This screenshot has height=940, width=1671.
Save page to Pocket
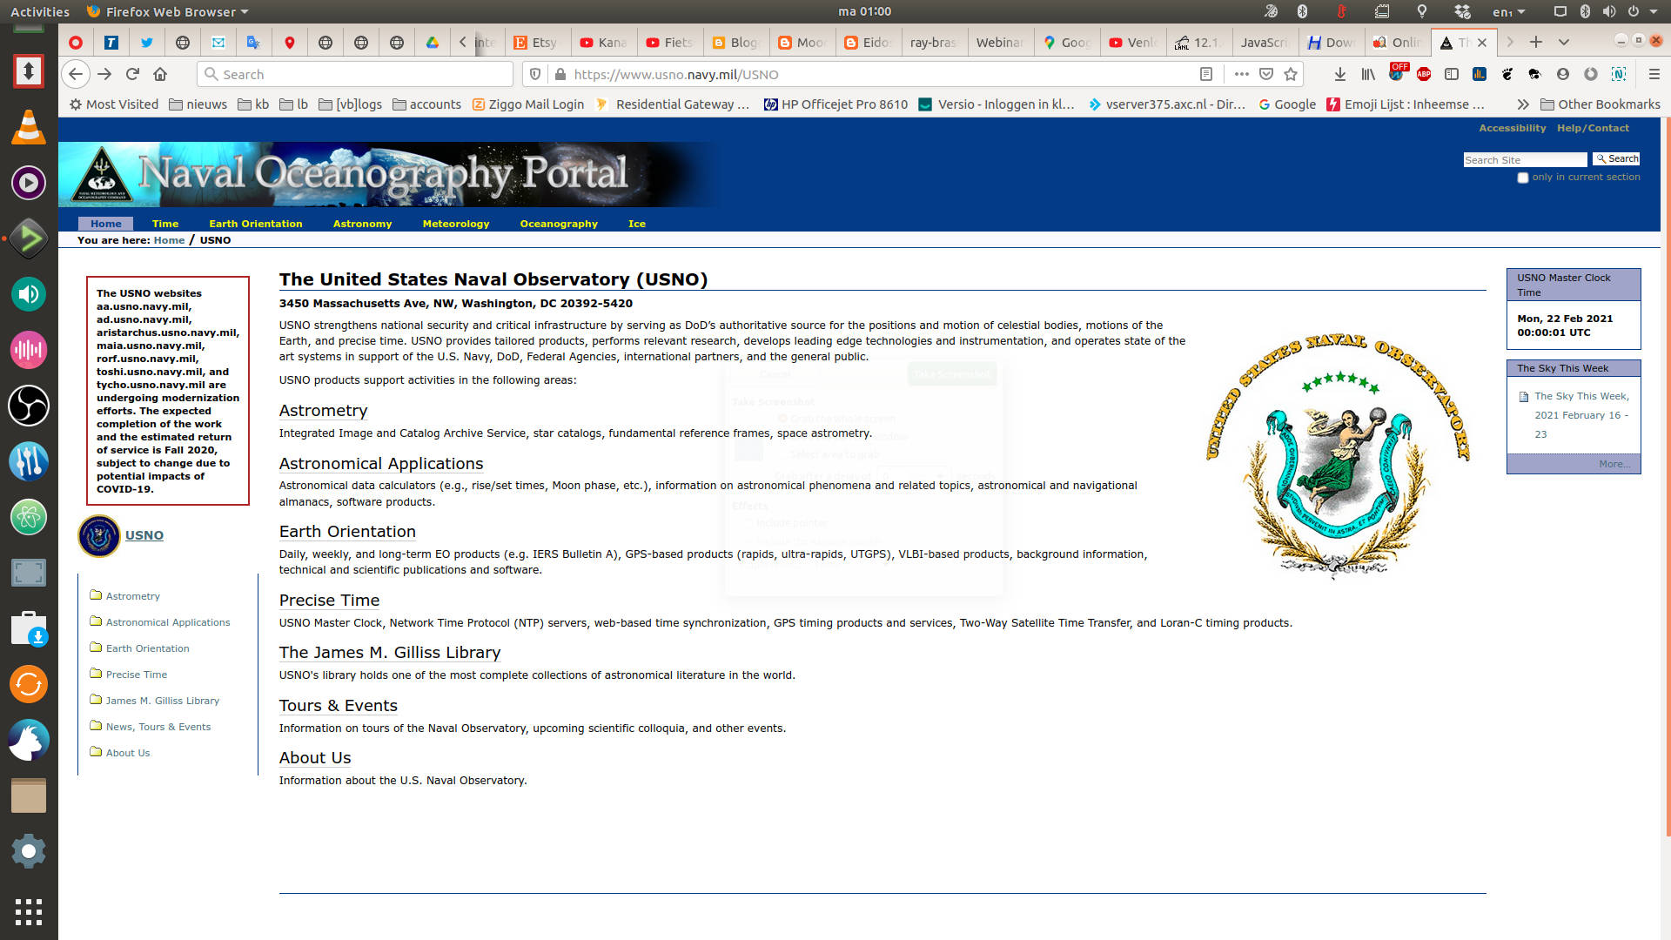tap(1266, 74)
